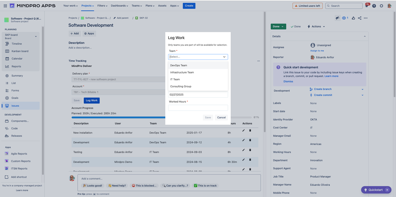
Task: Edit the New installation work log entry
Action: (243, 130)
